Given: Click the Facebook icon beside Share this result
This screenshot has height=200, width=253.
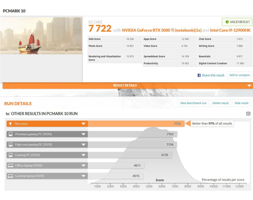Looking at the screenshot, I should [199, 75].
